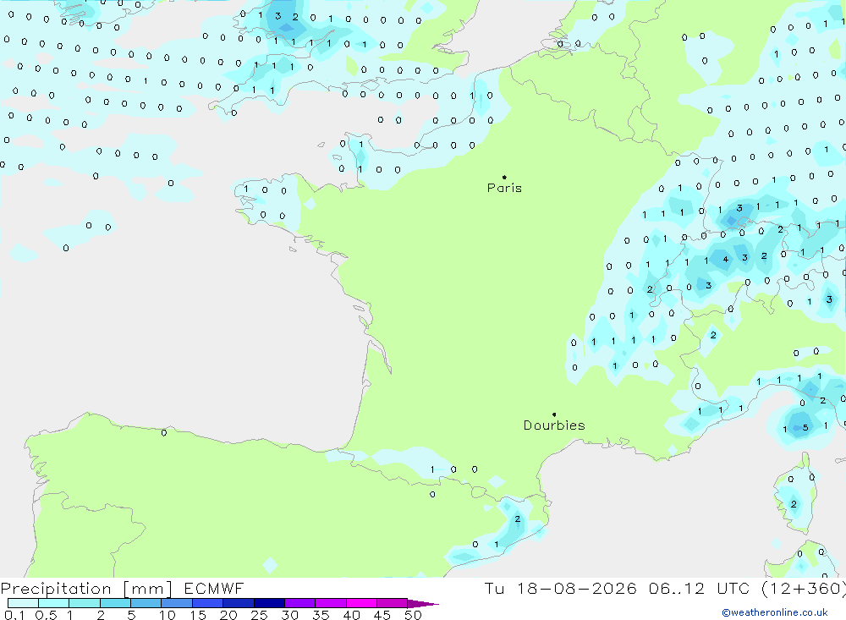The height and width of the screenshot is (620, 846).
Task: Click the Precipitation [mm] title text
Action: 86,588
